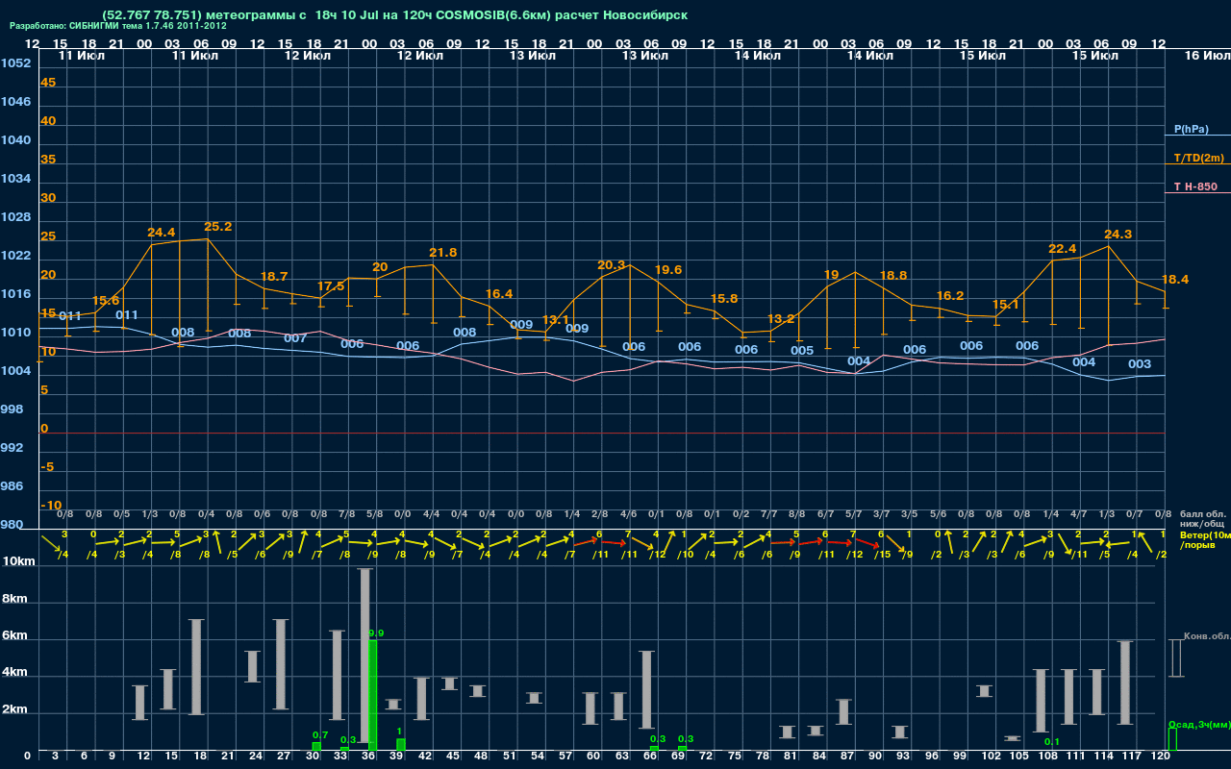This screenshot has width=1231, height=769.
Task: Click the 17.5 temperature value
Action: pyautogui.click(x=330, y=286)
